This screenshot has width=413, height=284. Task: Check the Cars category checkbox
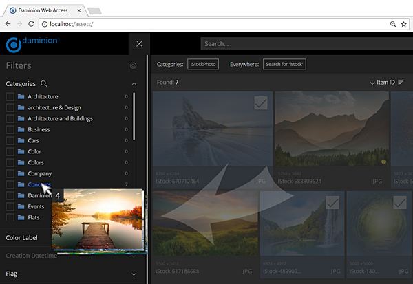click(x=10, y=140)
